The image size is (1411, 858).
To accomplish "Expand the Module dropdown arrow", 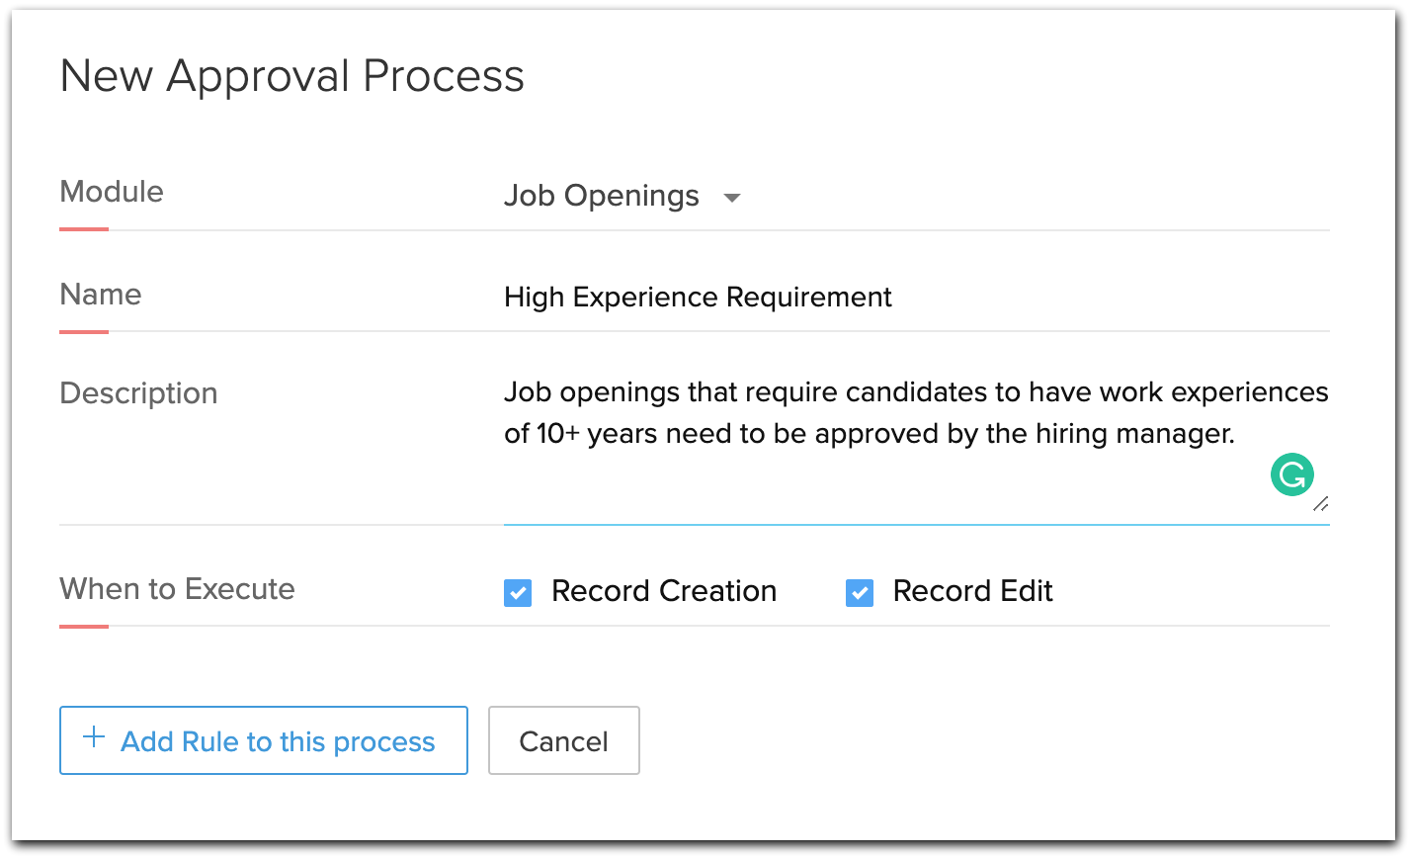I will point(732,198).
